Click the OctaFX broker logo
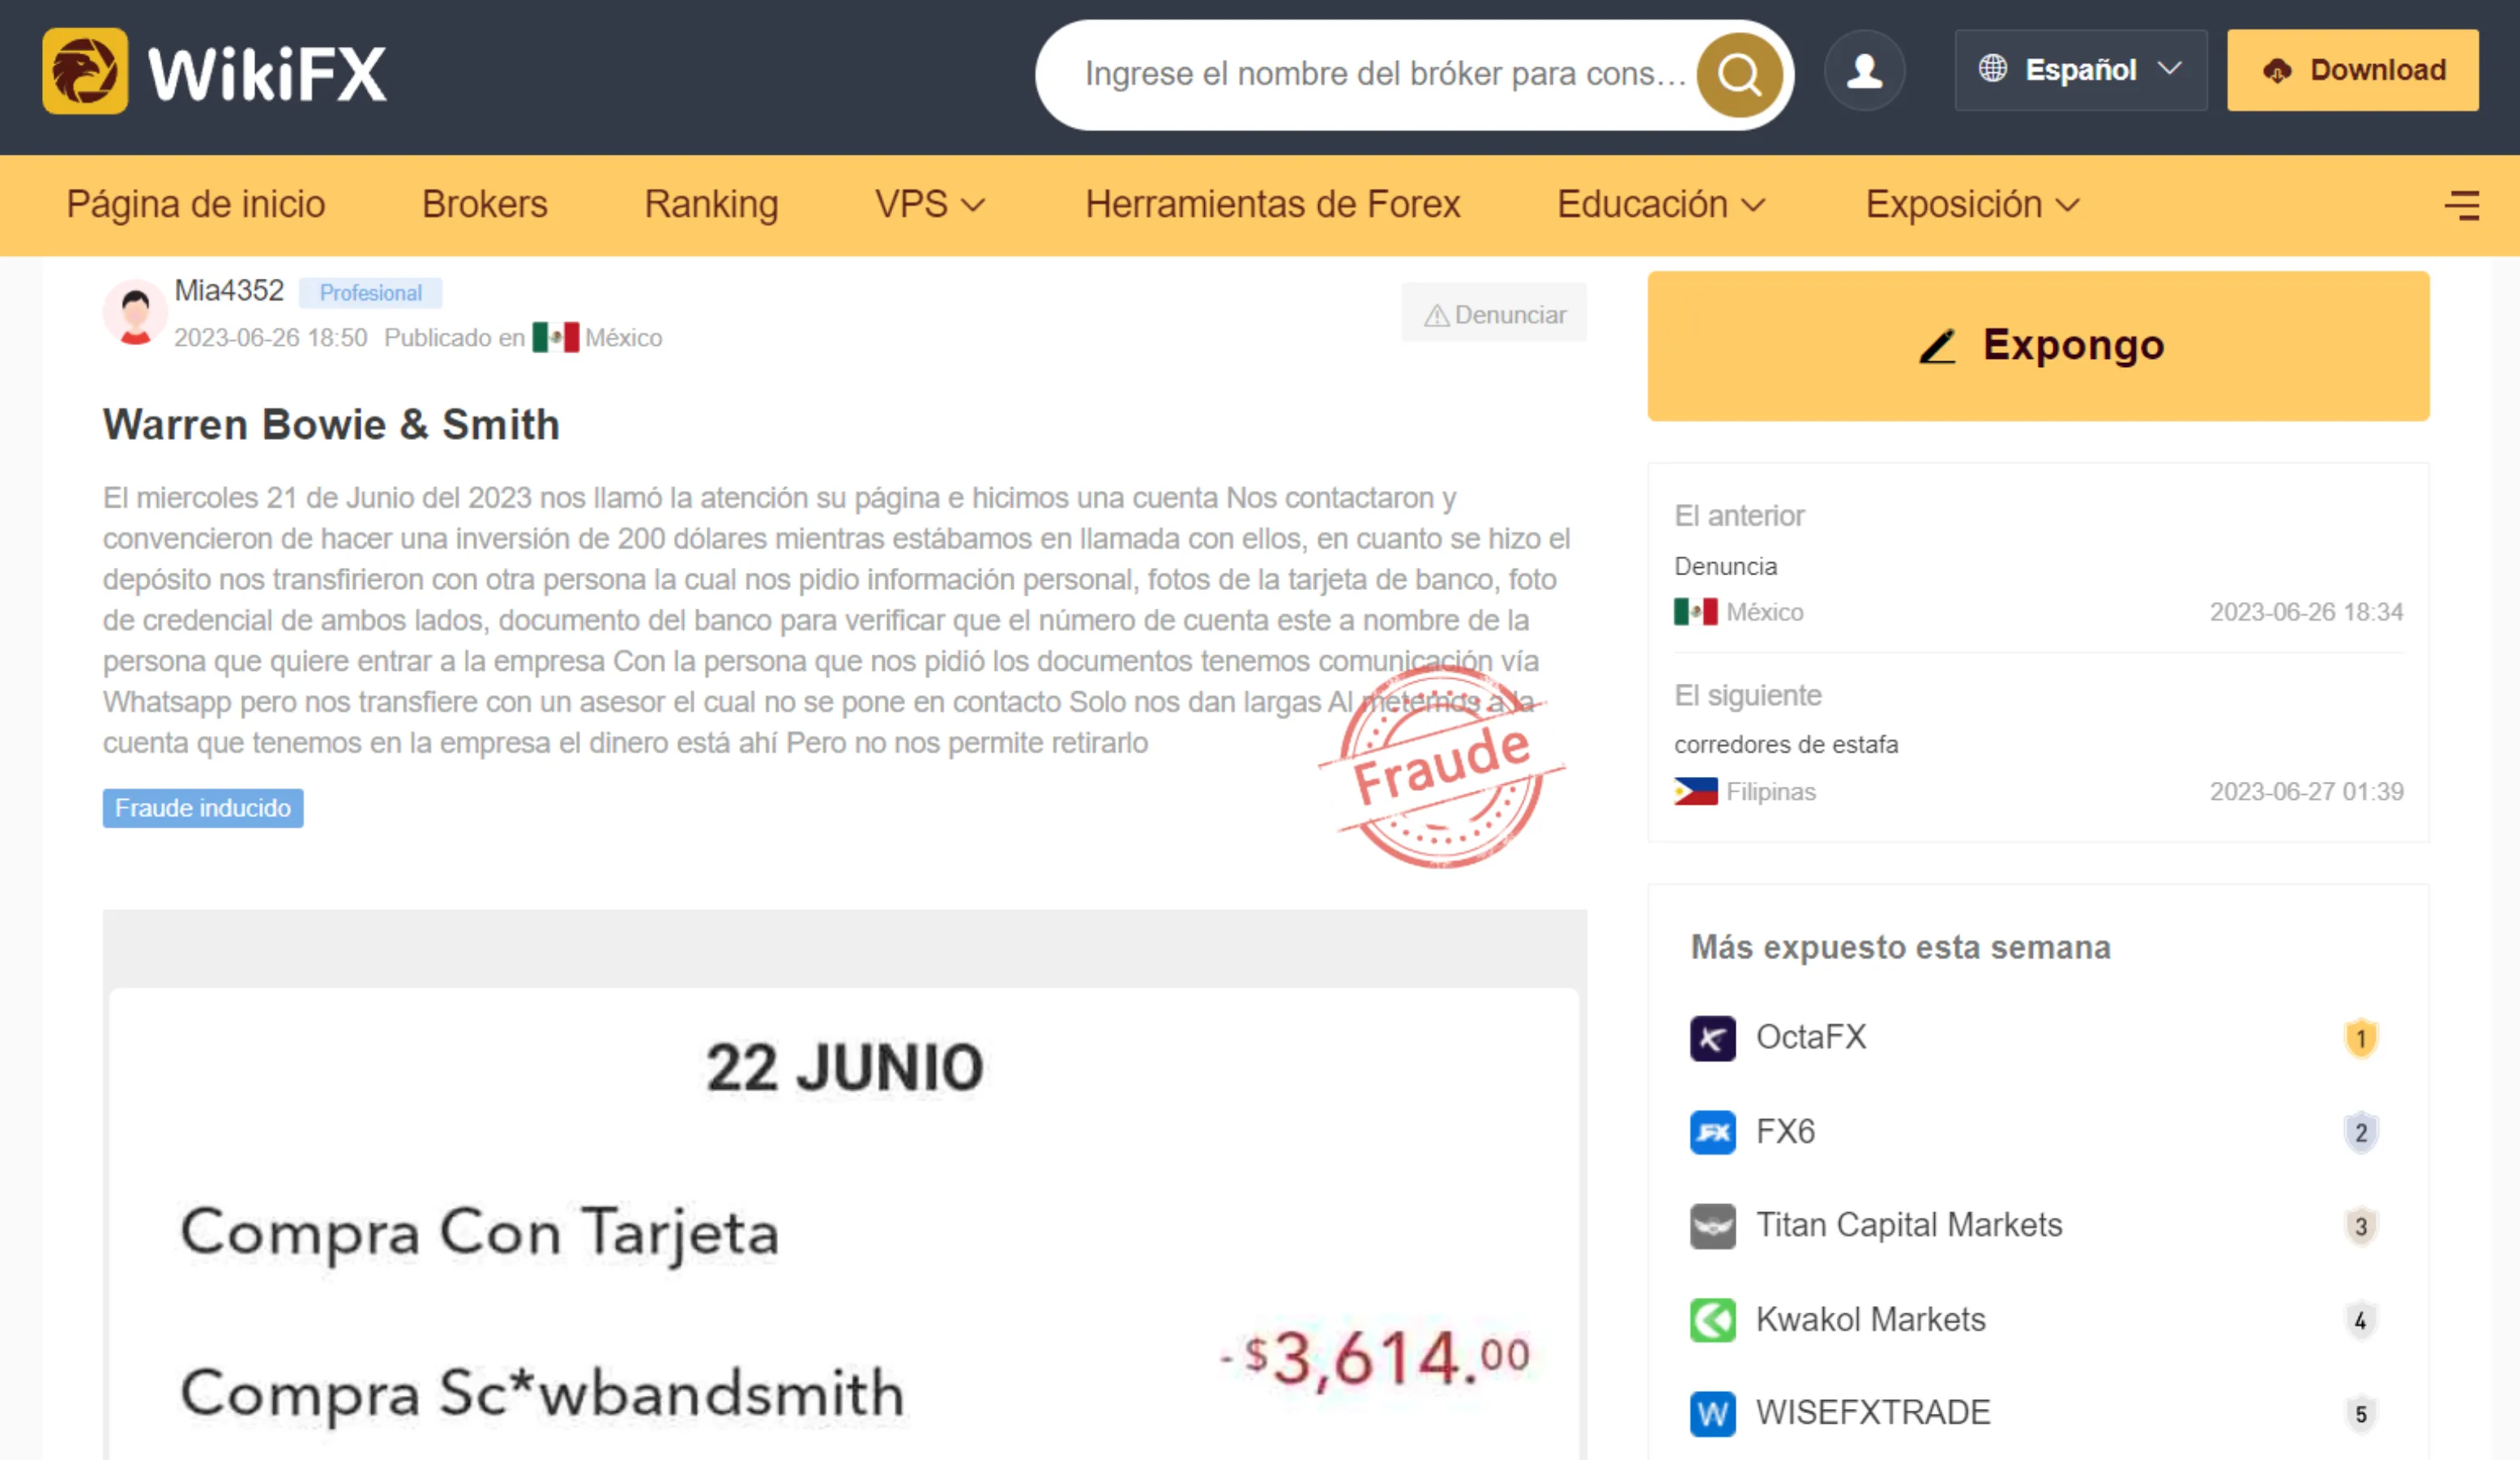Viewport: 2520px width, 1460px height. coord(1712,1038)
